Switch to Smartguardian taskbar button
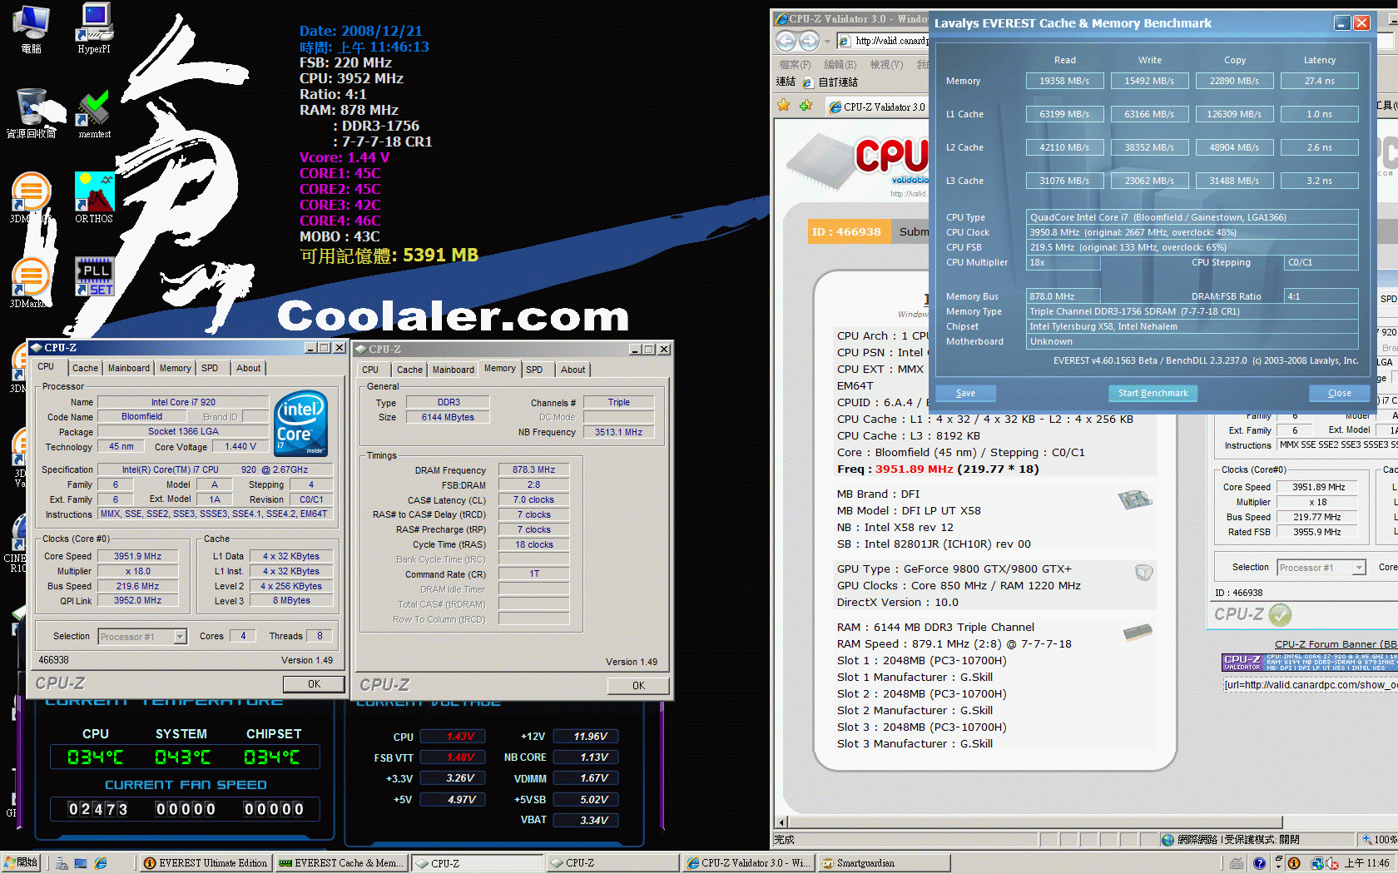The image size is (1398, 874). pos(883,863)
